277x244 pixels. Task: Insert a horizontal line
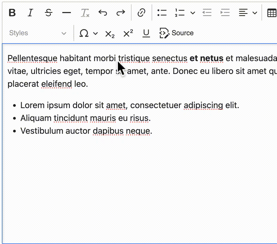click(66, 13)
